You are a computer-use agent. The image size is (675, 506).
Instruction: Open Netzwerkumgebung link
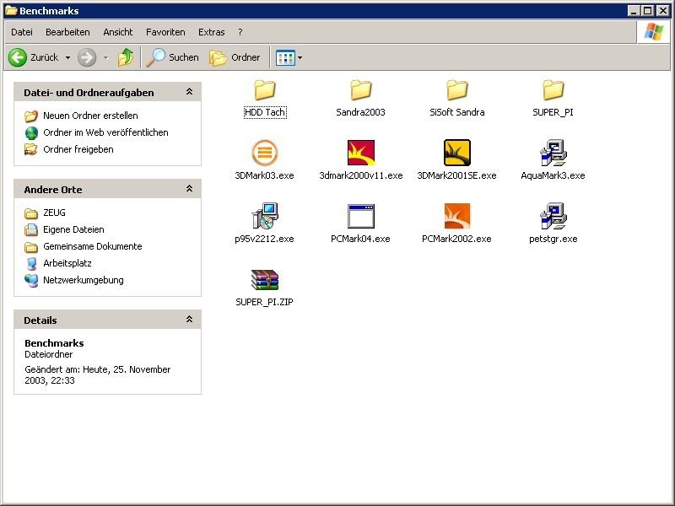[x=83, y=280]
